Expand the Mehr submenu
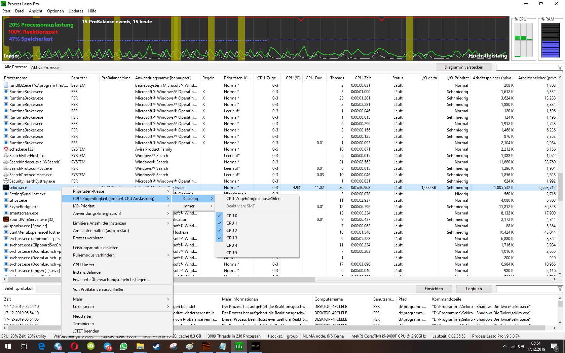 [117, 299]
